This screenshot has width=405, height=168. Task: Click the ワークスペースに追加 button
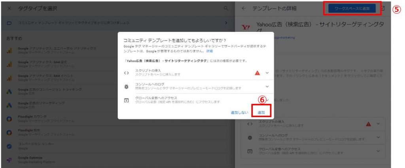[x=352, y=9]
